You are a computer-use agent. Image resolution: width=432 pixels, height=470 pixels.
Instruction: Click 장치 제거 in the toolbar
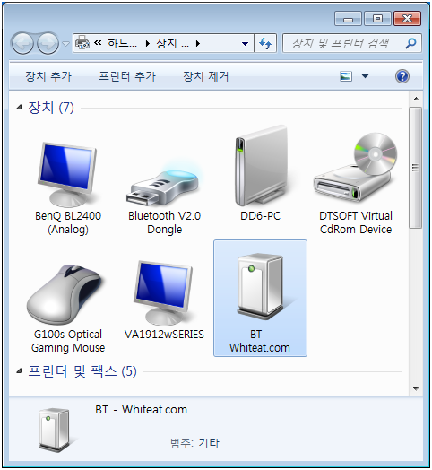point(206,76)
